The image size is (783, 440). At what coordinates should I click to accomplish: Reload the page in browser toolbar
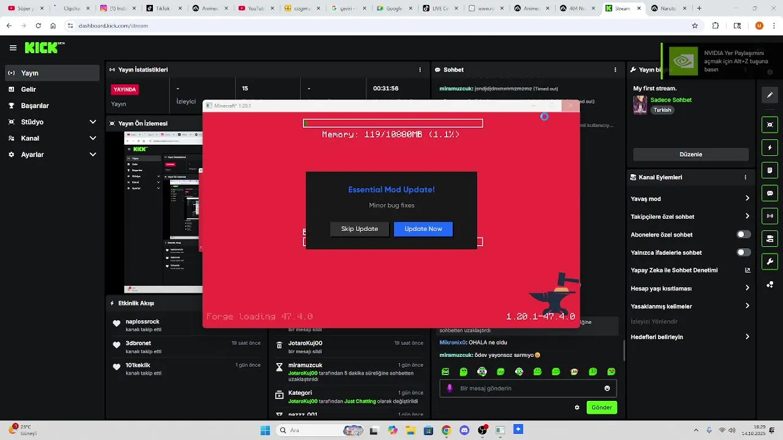coord(38,26)
